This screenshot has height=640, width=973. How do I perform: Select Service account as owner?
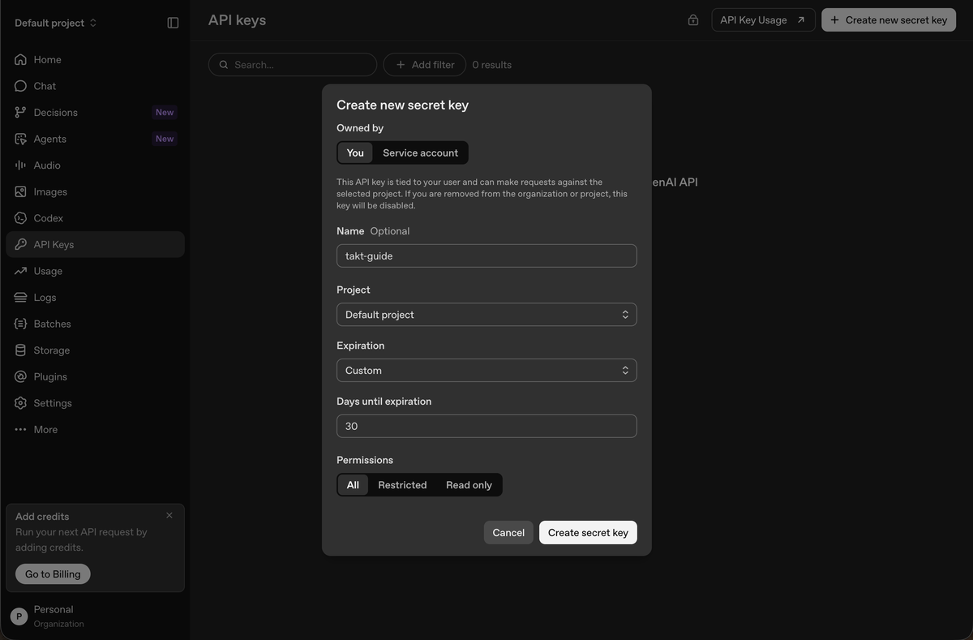[x=420, y=152]
